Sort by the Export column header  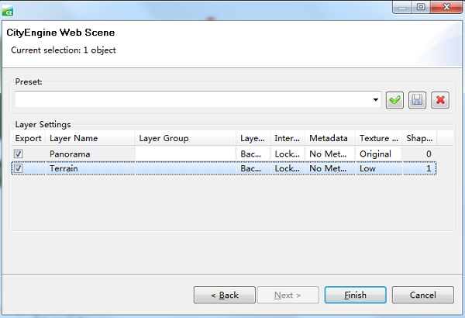point(28,138)
